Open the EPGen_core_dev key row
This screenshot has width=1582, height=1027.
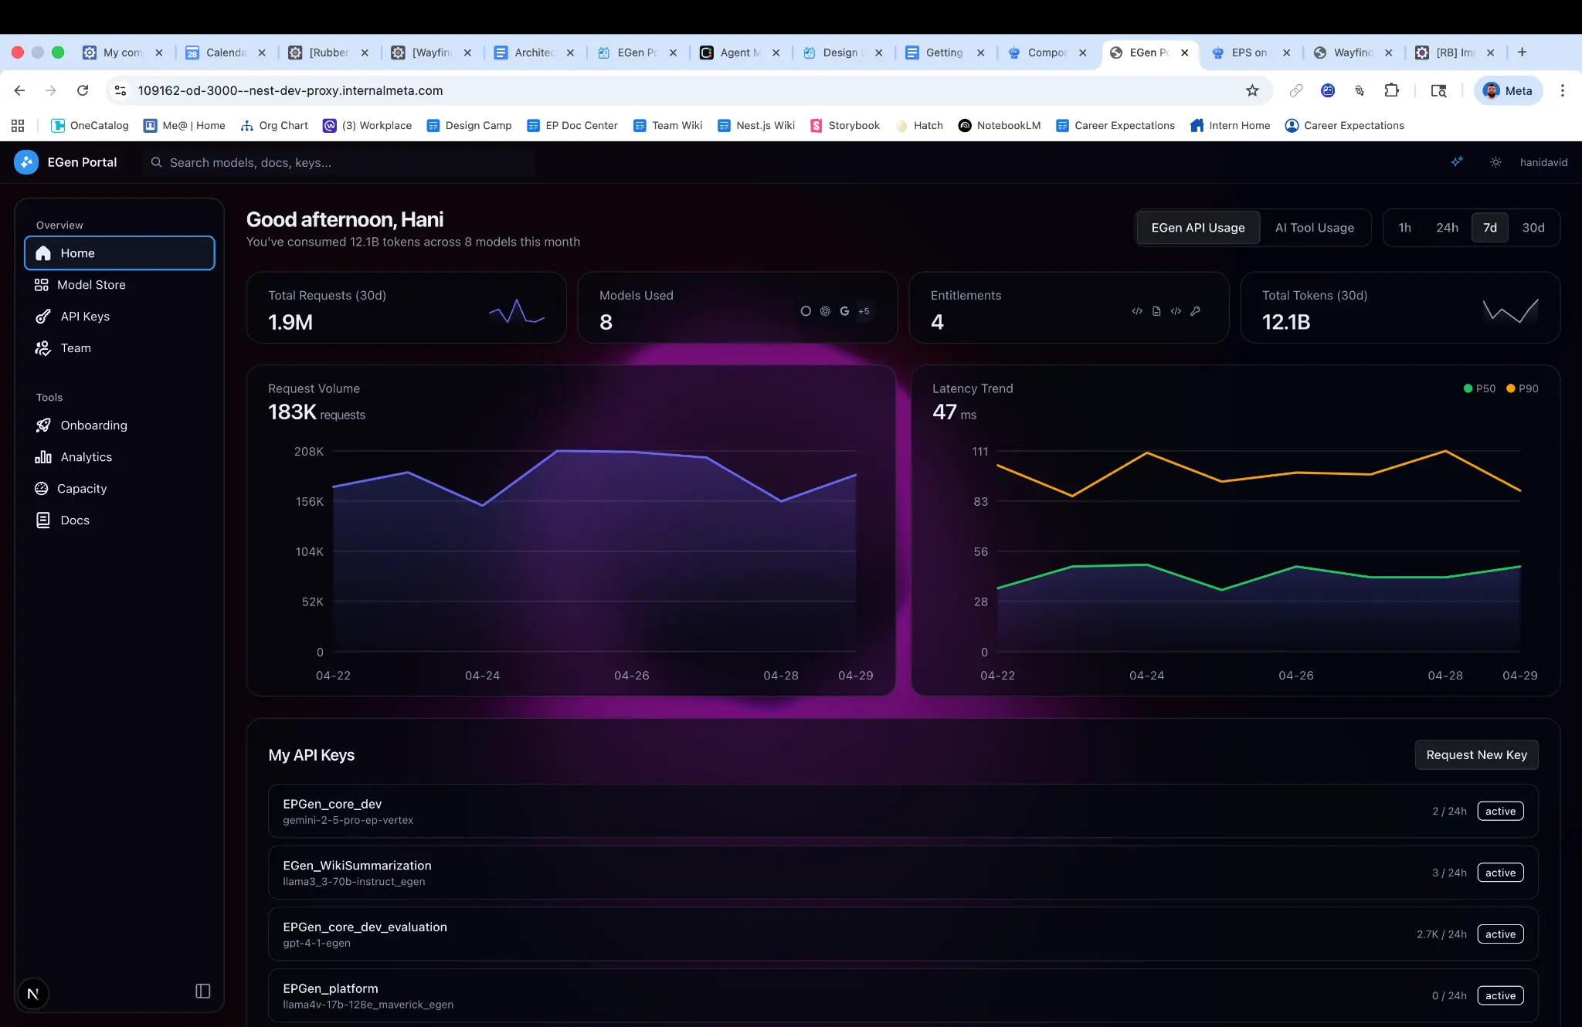[x=903, y=812]
